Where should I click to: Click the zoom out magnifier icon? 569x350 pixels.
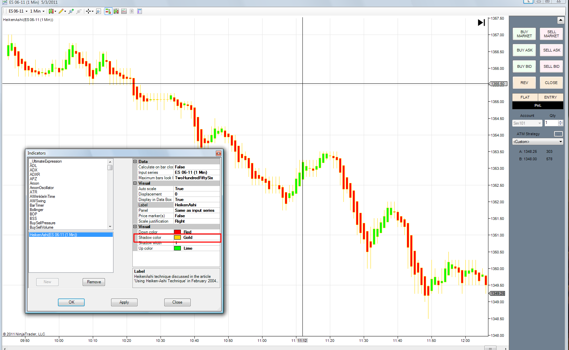click(79, 11)
